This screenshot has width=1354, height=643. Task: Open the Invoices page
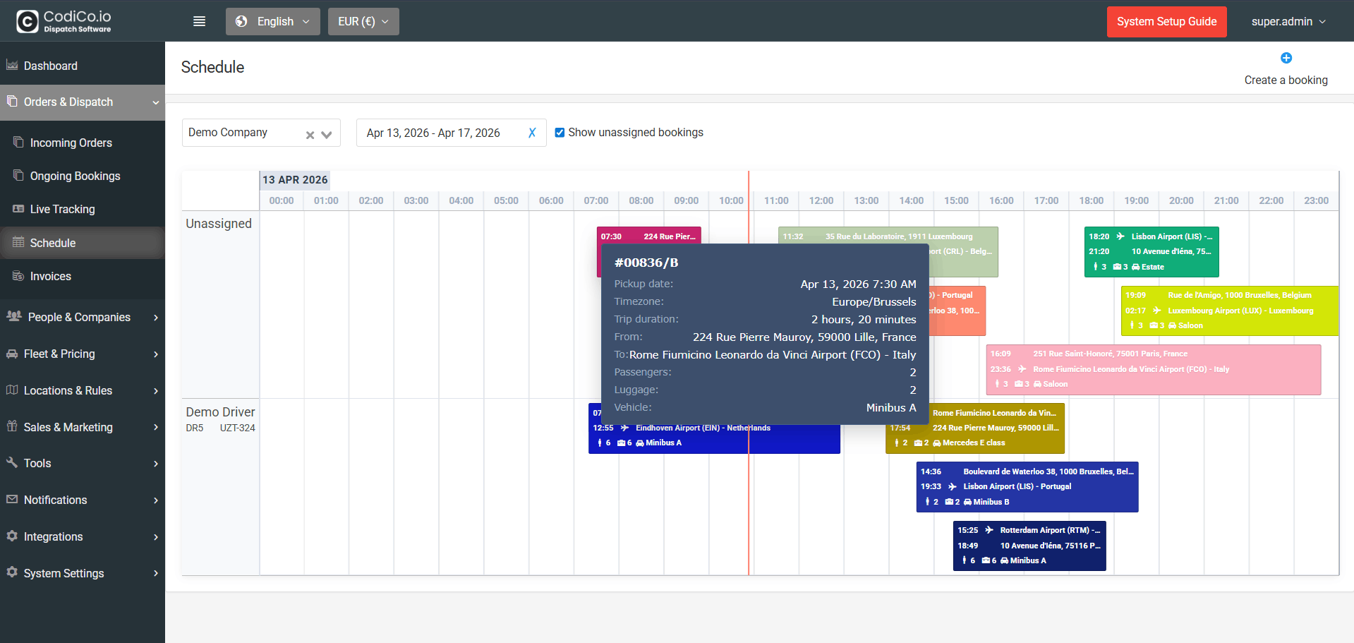point(50,276)
